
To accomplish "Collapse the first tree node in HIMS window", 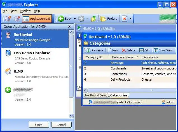I will tap(80, 45).
